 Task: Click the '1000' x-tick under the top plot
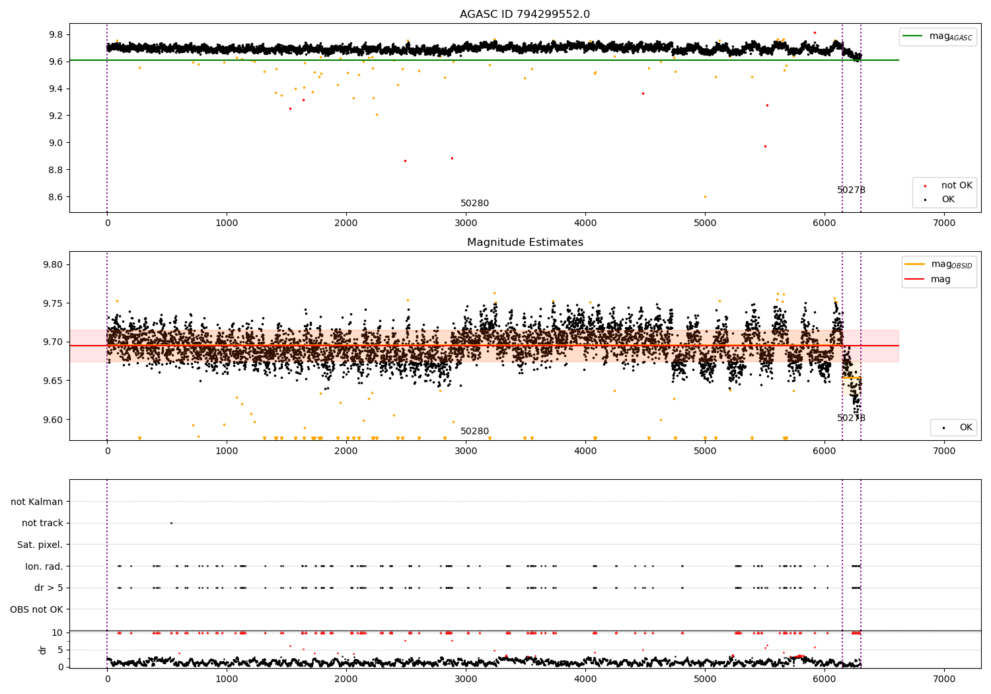[x=227, y=223]
